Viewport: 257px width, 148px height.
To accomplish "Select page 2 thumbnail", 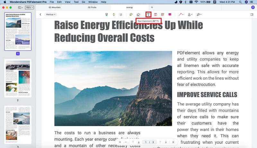I will tap(18, 78).
